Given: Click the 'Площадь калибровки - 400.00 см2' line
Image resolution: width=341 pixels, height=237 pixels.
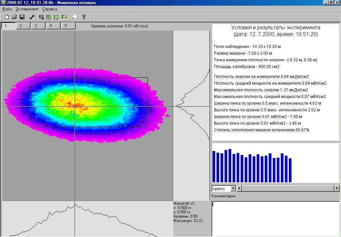Looking at the screenshot, I should coord(246,67).
